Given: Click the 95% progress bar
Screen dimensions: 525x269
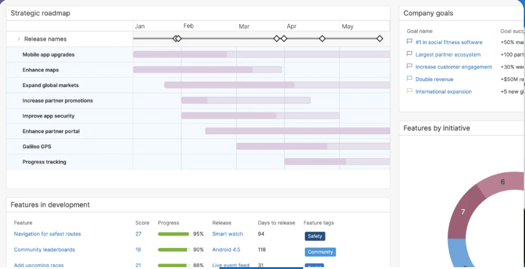Looking at the screenshot, I should pos(174,234).
